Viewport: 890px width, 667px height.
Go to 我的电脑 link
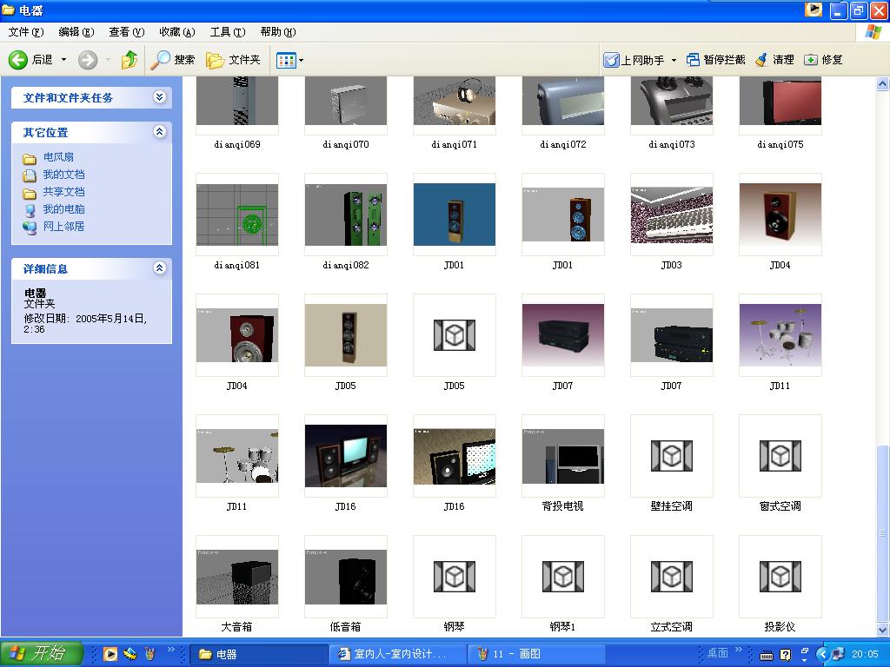[63, 208]
